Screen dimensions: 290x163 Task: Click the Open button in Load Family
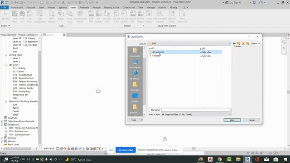232,120
